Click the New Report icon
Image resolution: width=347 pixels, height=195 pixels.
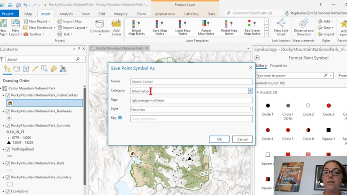point(26,21)
